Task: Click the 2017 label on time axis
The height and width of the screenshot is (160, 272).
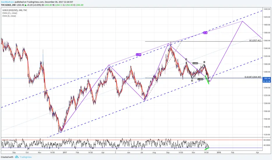Action: coord(65,152)
